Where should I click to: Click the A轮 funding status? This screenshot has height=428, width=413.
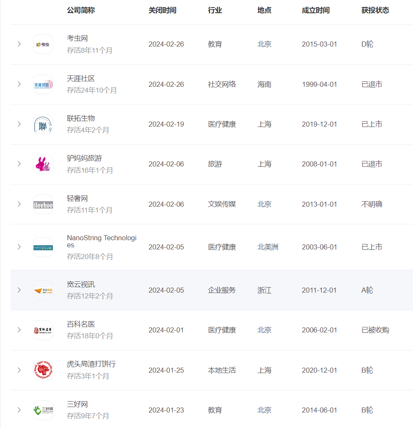(x=367, y=290)
